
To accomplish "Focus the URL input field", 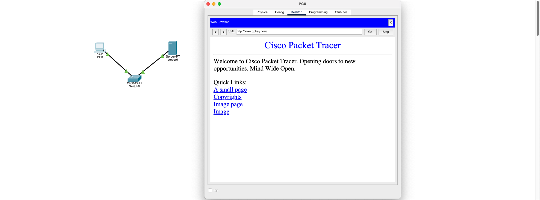I will pyautogui.click(x=299, y=31).
